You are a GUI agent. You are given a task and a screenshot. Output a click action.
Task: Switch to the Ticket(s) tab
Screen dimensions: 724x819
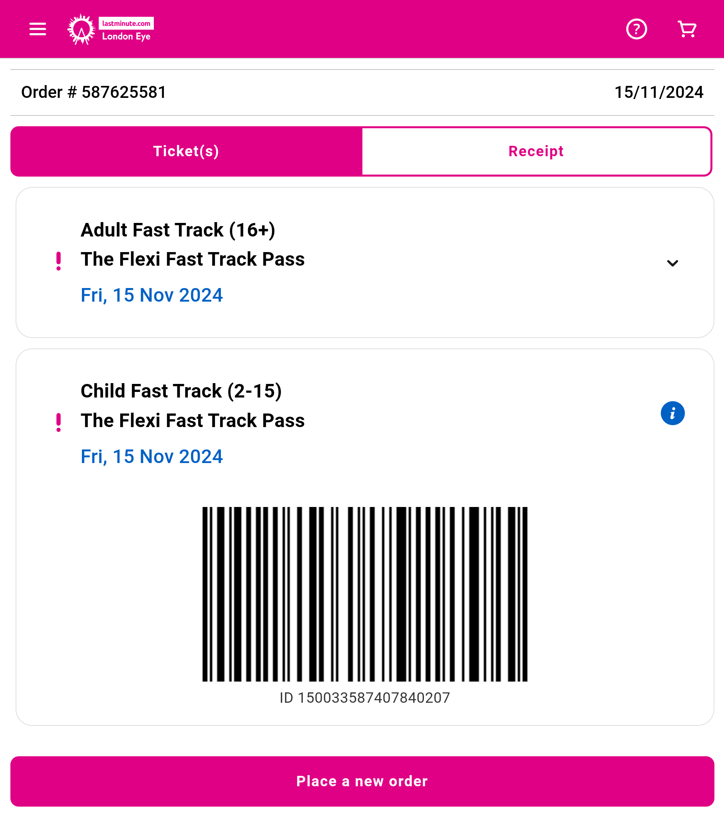186,151
